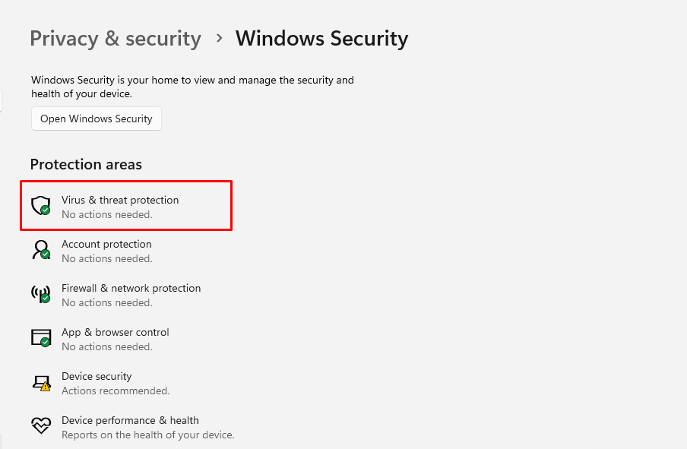Choose App & browser control label
Screen dimensions: 687x449
[116, 332]
